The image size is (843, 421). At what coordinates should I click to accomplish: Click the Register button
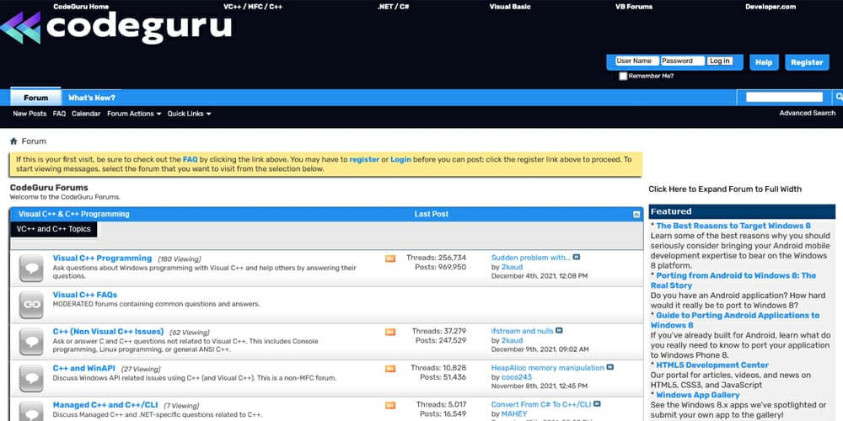point(807,62)
